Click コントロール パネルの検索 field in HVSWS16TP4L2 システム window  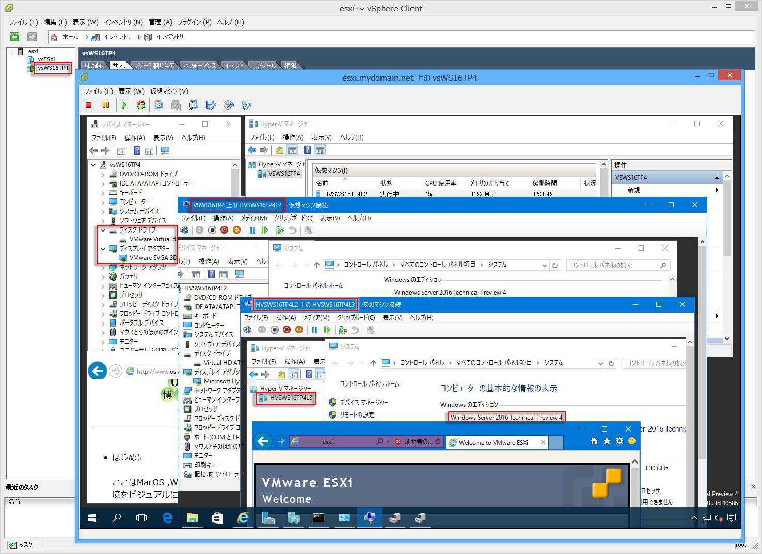[618, 265]
